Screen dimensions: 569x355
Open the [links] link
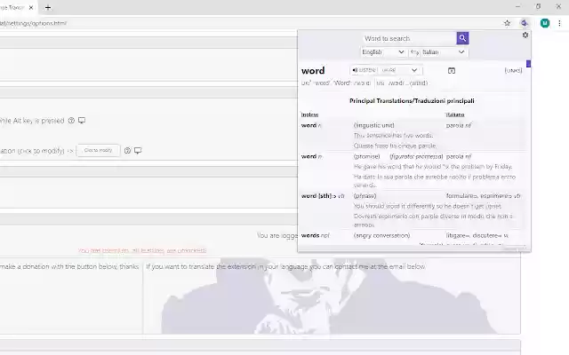pyautogui.click(x=513, y=70)
